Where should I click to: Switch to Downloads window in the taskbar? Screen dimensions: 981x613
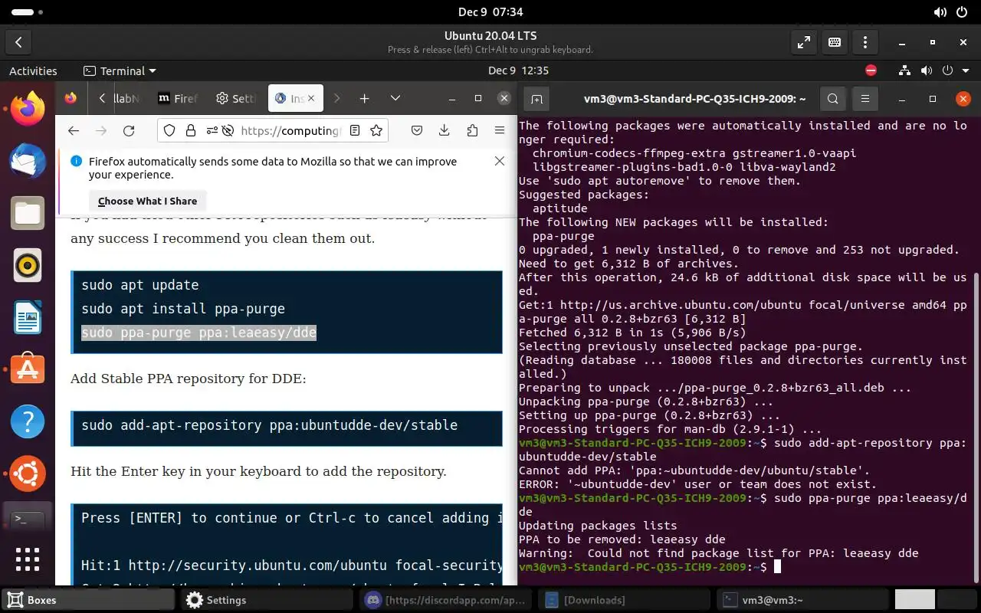[625, 600]
